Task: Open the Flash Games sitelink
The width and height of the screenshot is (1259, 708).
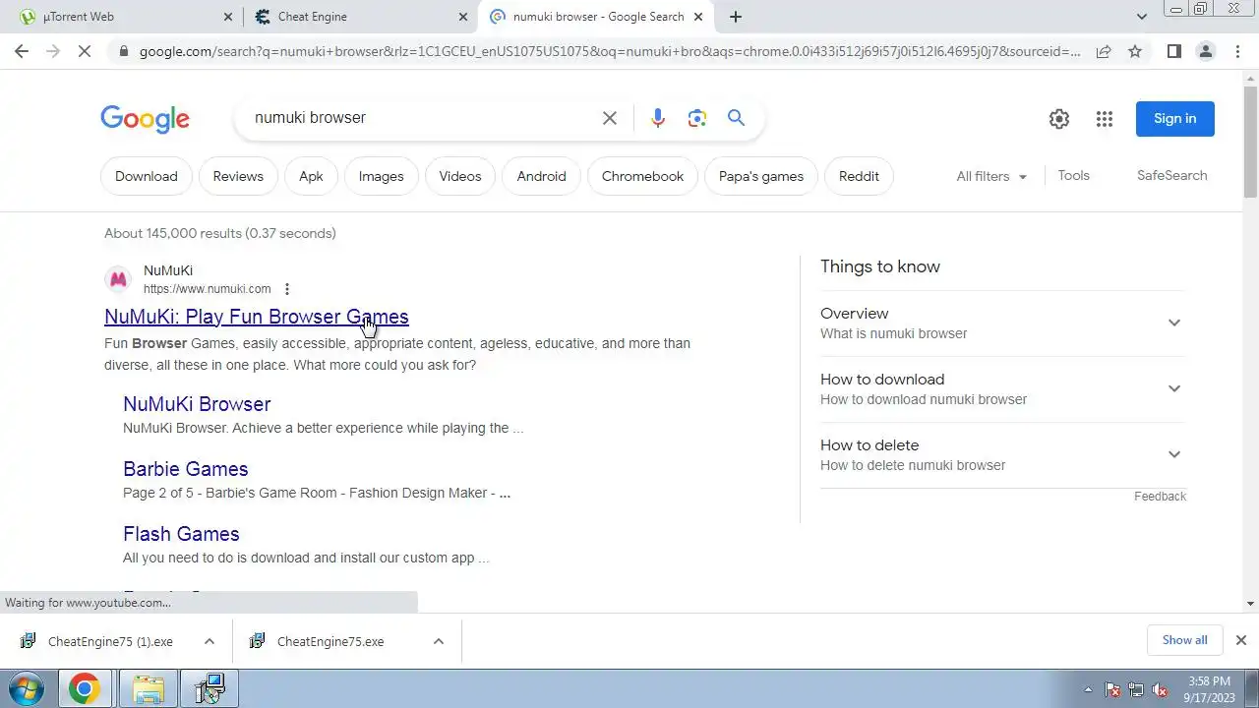Action: 181,534
